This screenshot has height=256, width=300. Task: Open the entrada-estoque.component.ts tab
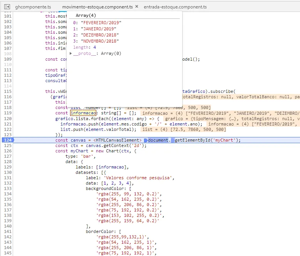click(x=175, y=7)
